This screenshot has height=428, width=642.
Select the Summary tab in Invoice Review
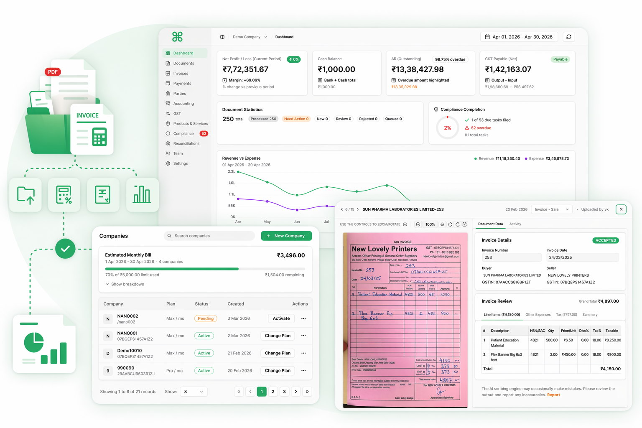590,315
